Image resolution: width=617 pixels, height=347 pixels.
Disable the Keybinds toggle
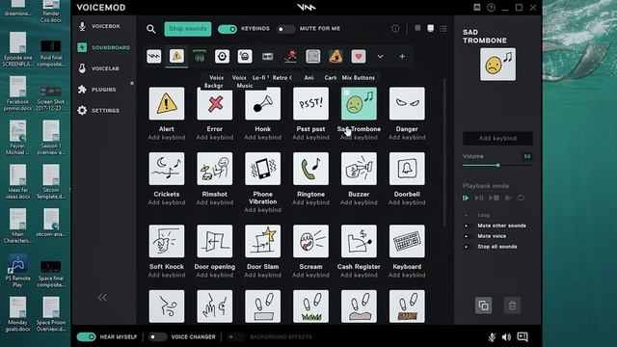pyautogui.click(x=228, y=29)
